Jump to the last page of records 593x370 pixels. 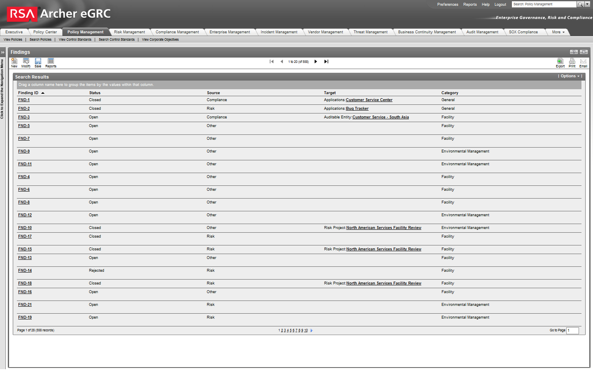click(326, 62)
